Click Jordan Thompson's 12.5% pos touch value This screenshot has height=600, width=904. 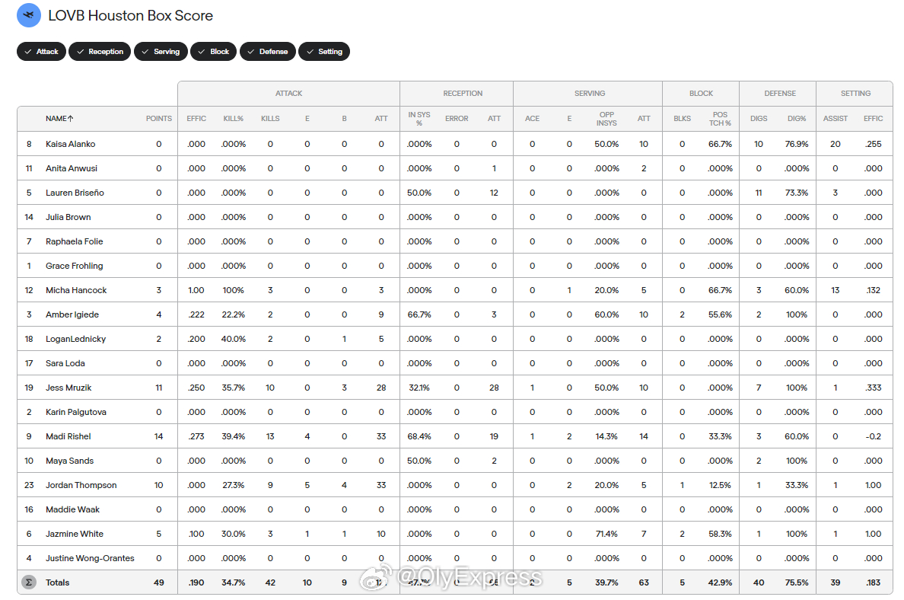(x=720, y=485)
